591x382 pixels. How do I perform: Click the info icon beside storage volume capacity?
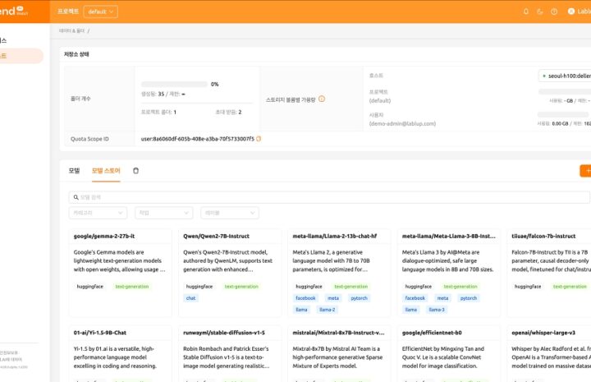click(x=322, y=99)
